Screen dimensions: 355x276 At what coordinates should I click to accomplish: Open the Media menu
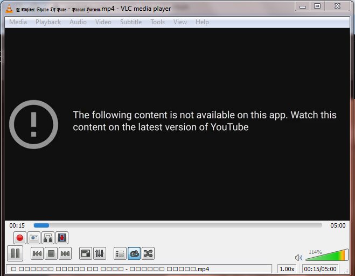pos(18,22)
